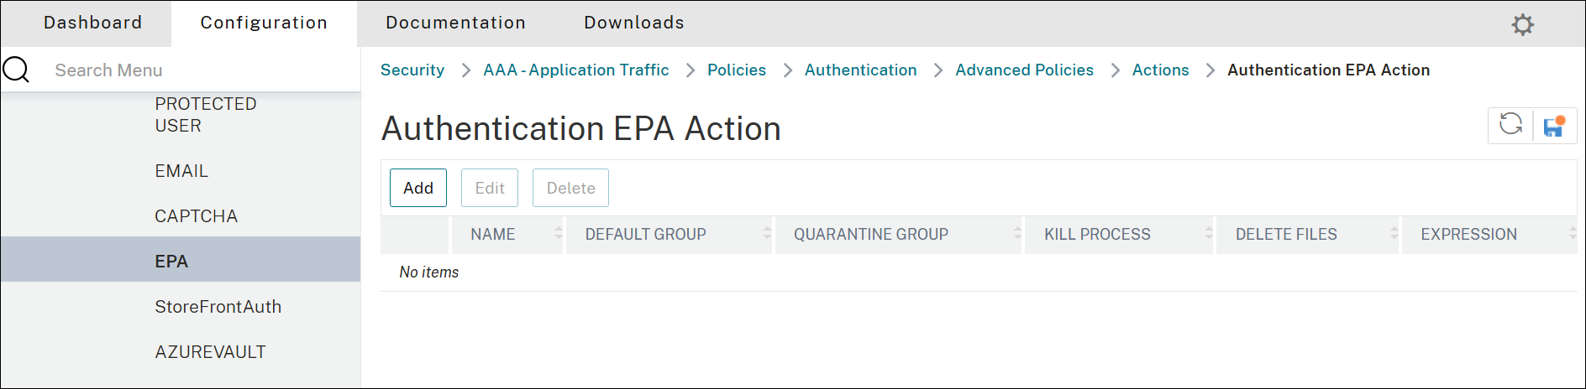Open the Advanced Policies breadcrumb
The width and height of the screenshot is (1586, 389).
pyautogui.click(x=1024, y=70)
